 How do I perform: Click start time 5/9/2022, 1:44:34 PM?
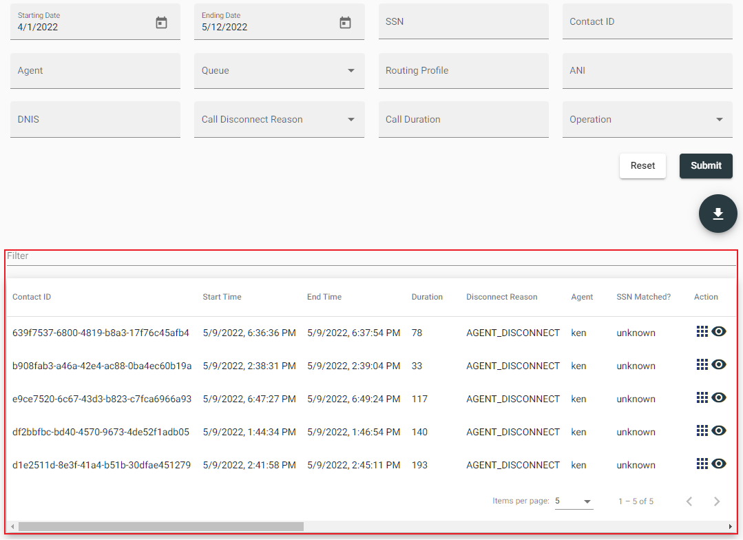click(249, 432)
